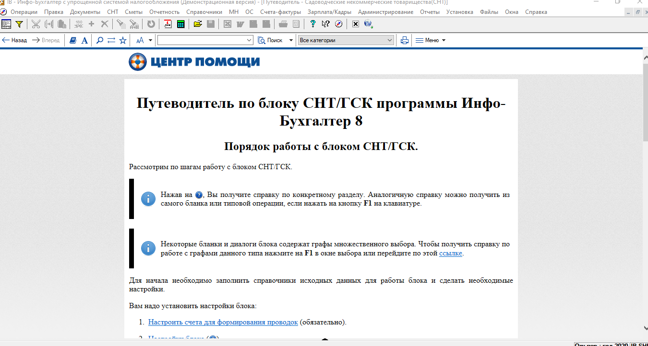Open the Меню dropdown
The image size is (648, 346).
tap(431, 40)
